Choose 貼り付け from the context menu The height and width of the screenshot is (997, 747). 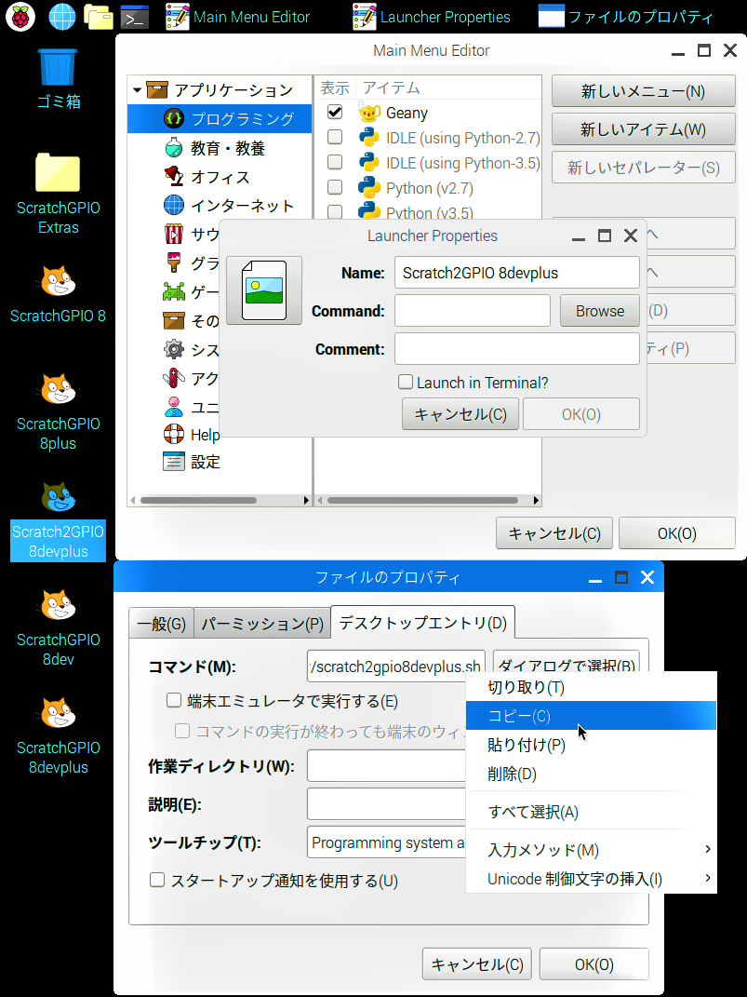[591, 745]
